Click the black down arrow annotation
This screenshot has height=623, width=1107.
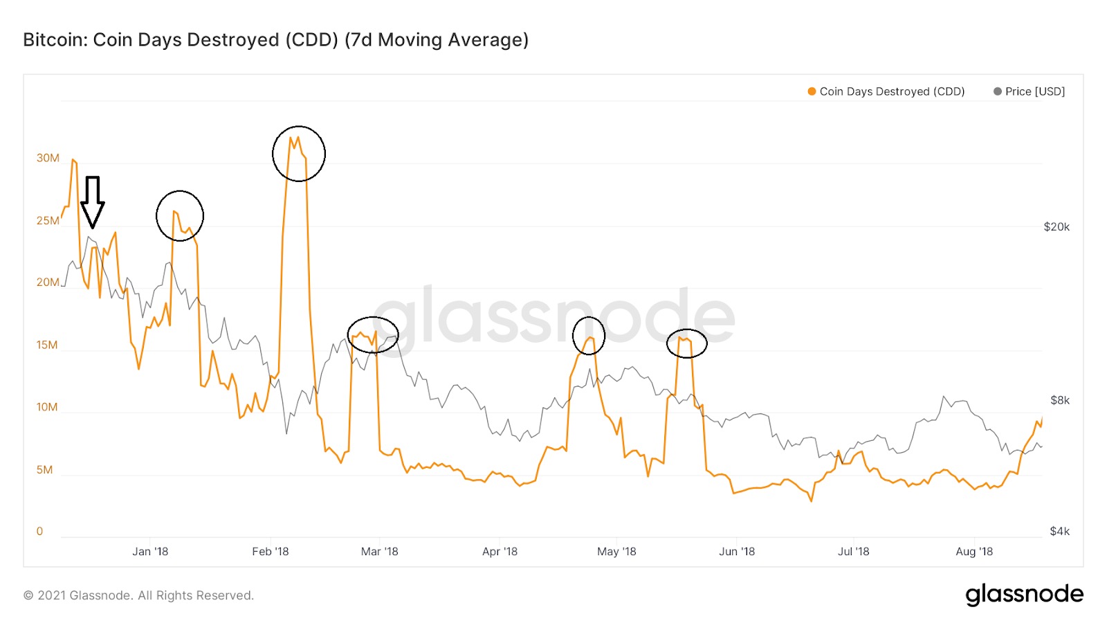click(x=92, y=202)
